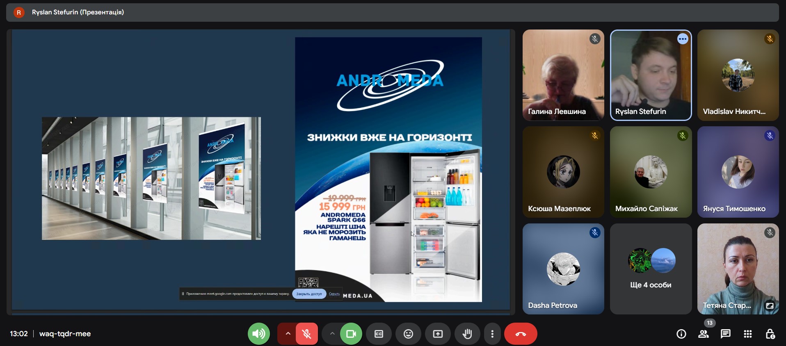This screenshot has width=786, height=346.
Task: Toggle closed captions button
Action: click(x=379, y=334)
